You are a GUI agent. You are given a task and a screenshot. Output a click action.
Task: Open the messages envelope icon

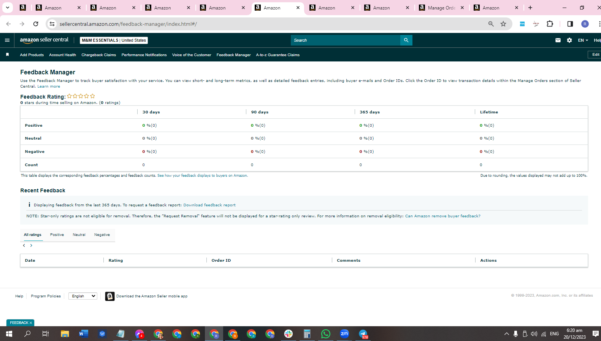coord(558,40)
